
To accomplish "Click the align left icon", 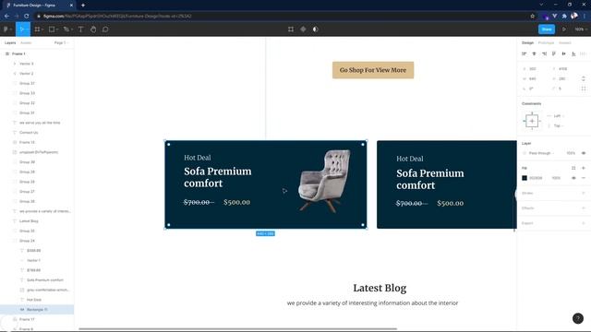I will pos(524,53).
